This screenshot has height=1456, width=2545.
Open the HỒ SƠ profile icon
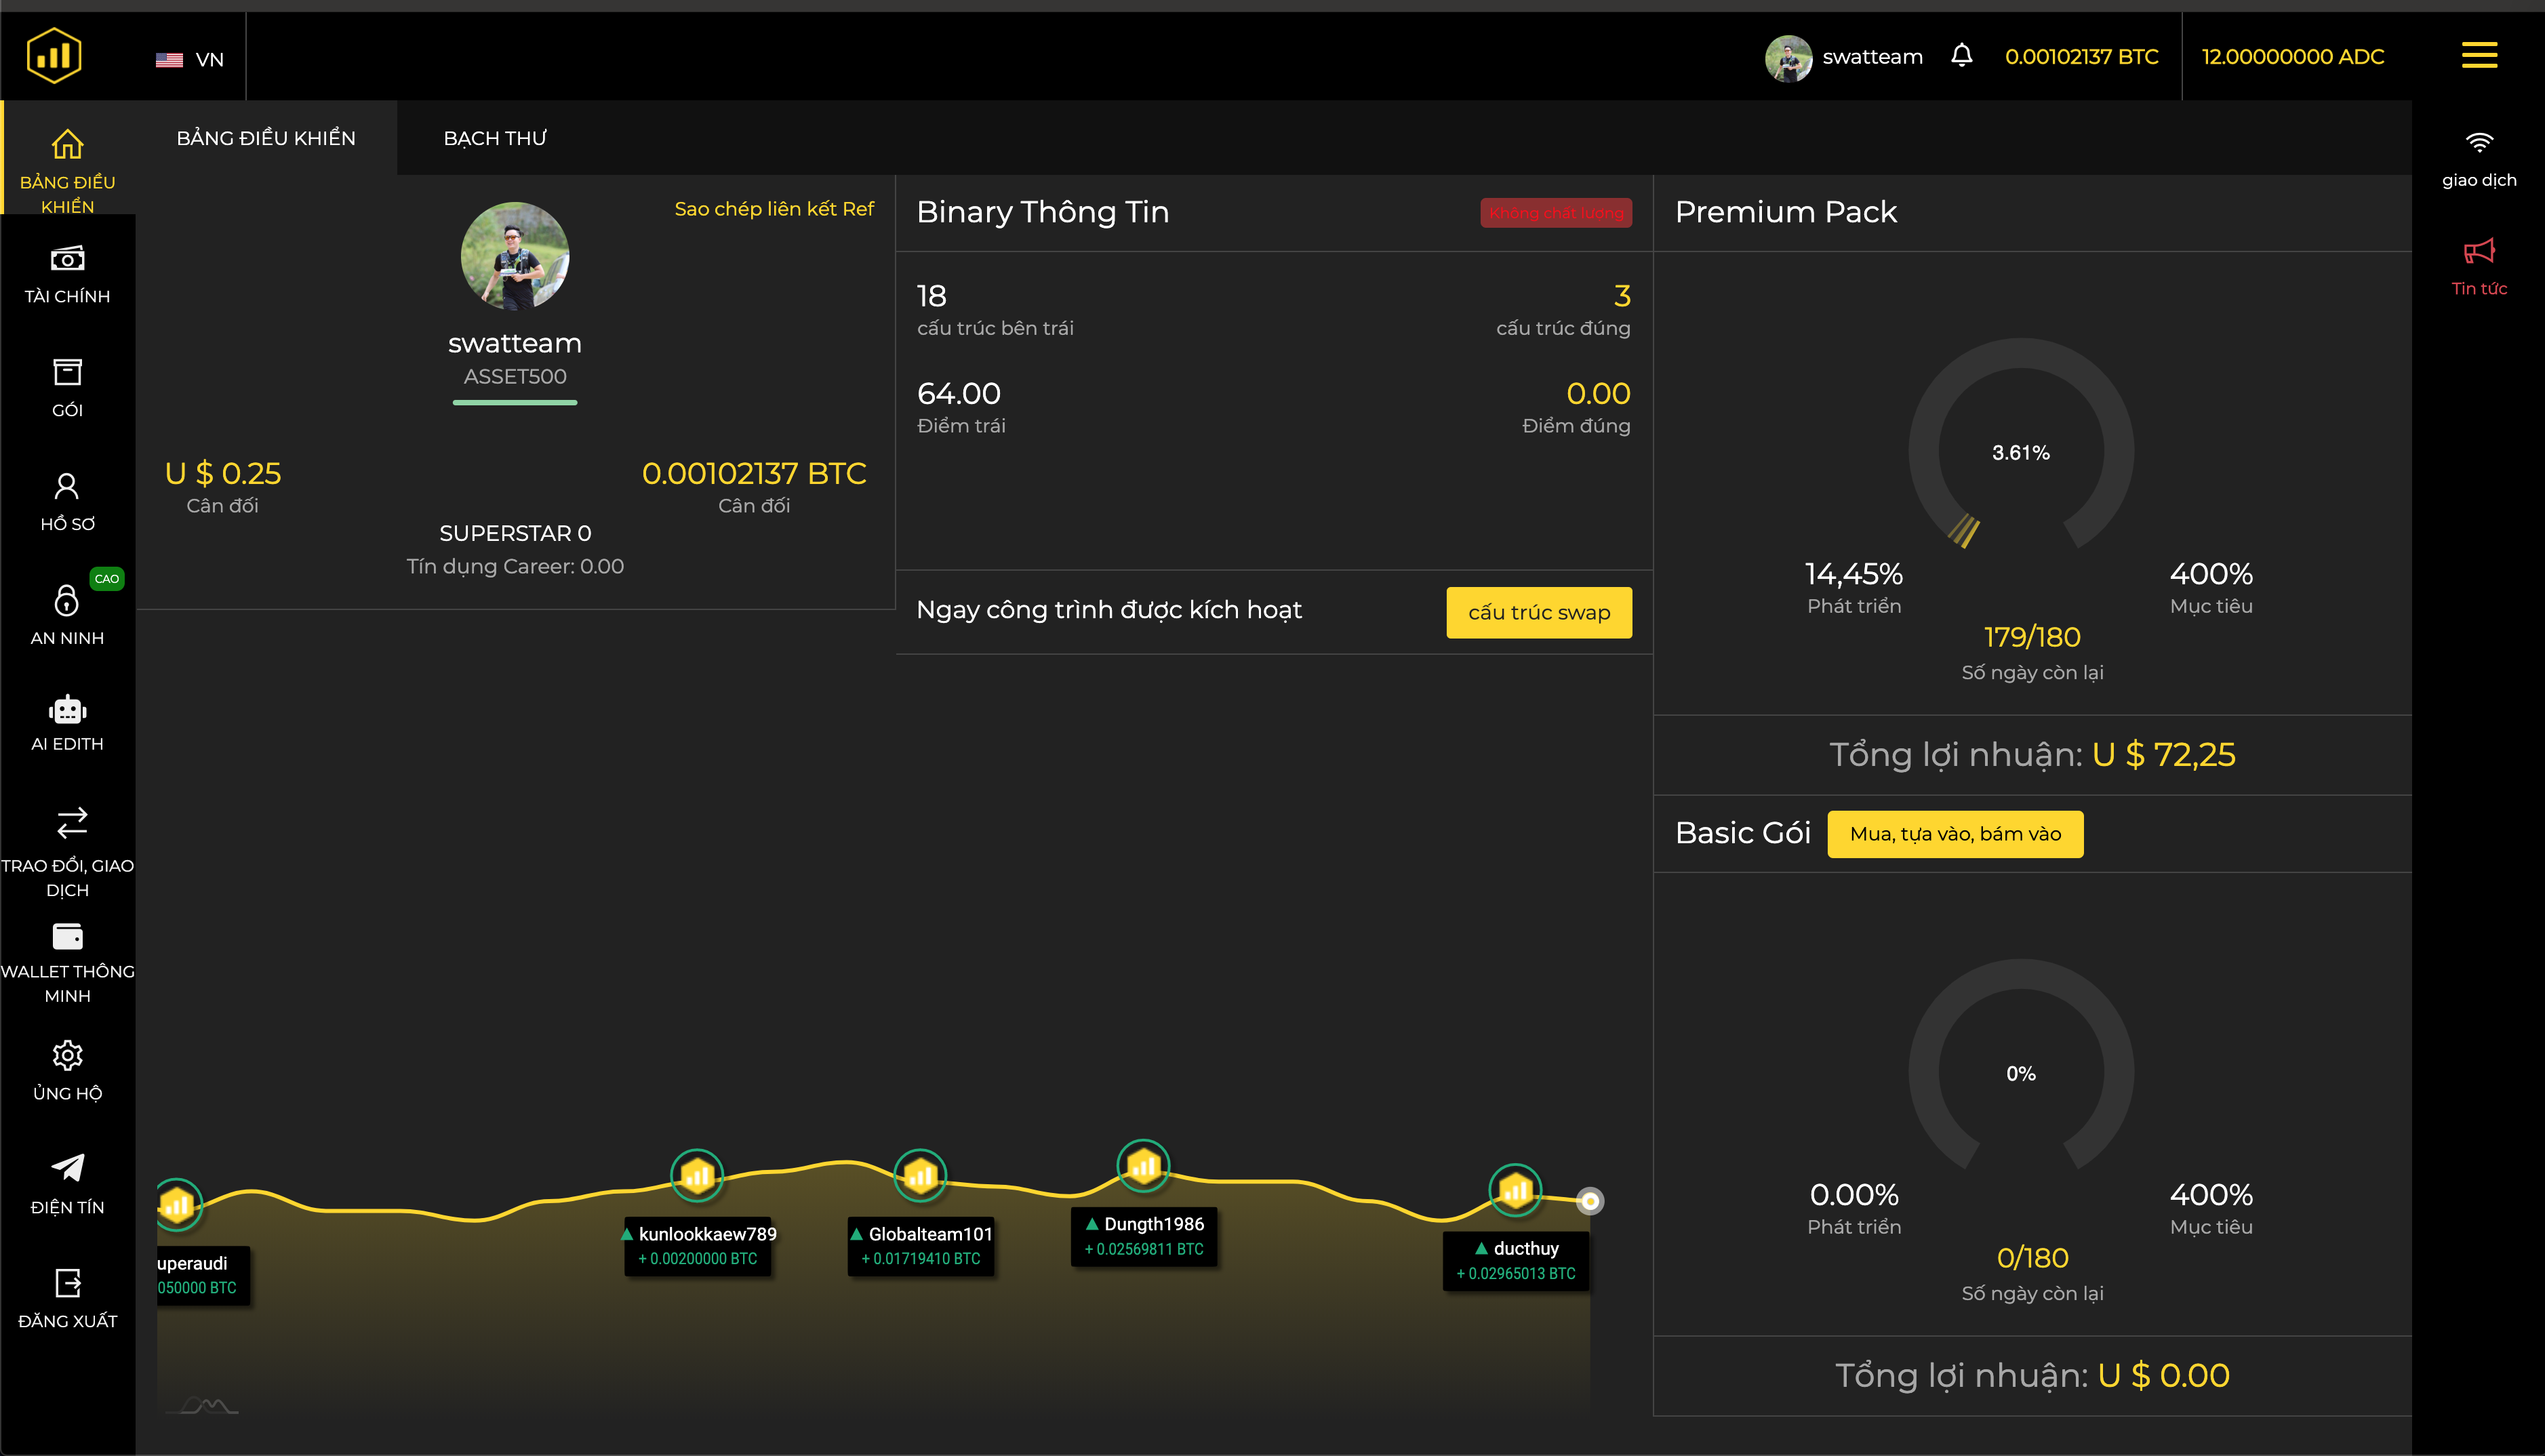67,487
